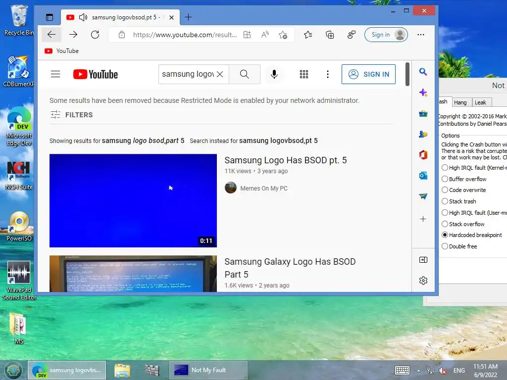The width and height of the screenshot is (507, 380).
Task: Open Edge sidebar Tools briefcase
Action: (423, 113)
